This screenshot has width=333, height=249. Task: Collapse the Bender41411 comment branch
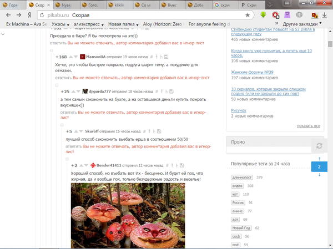67,160
